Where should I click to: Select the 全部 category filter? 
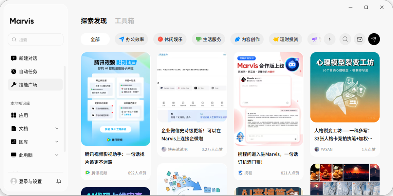click(x=95, y=39)
